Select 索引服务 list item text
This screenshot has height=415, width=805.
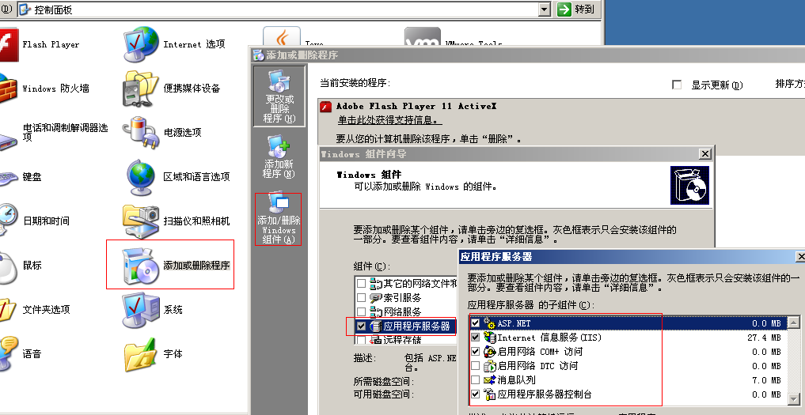402,297
